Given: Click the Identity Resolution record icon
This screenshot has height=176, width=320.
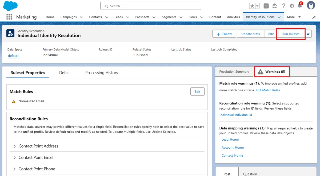Looking at the screenshot, I should tap(10, 33).
